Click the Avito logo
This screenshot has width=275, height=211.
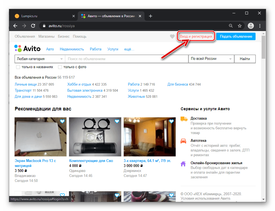click(27, 49)
